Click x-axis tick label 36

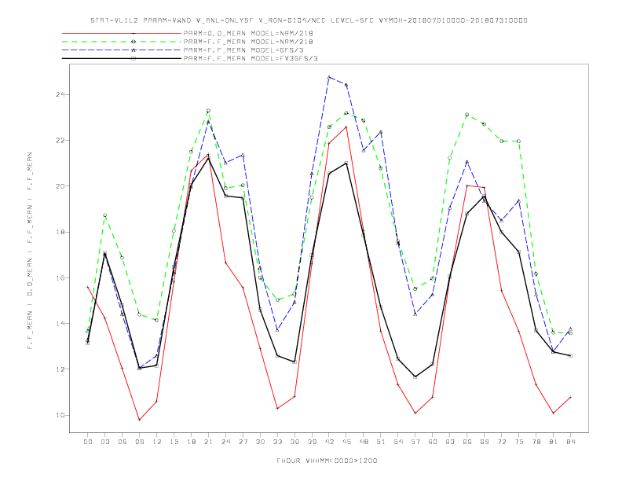[x=295, y=442]
